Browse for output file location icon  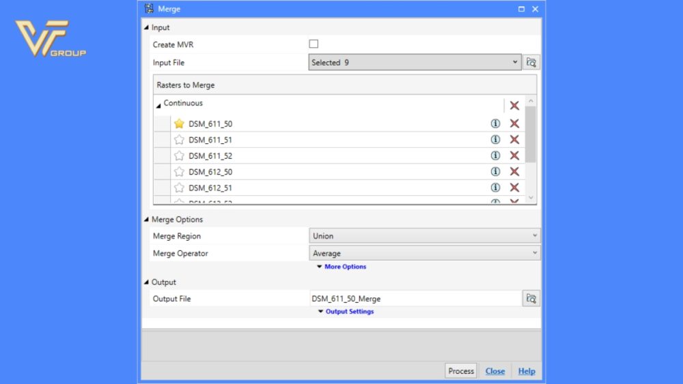tap(531, 299)
